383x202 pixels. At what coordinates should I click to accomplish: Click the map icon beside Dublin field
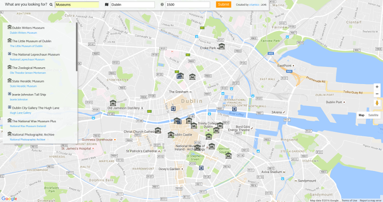pos(106,5)
